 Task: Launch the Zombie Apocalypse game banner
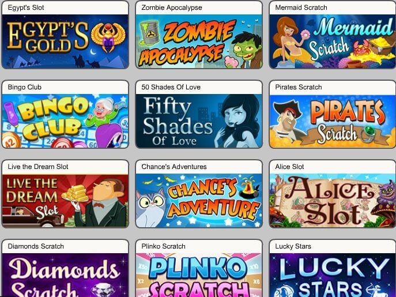coord(199,42)
